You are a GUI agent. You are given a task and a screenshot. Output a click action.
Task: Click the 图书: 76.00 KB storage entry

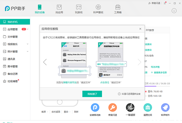pos(154,92)
